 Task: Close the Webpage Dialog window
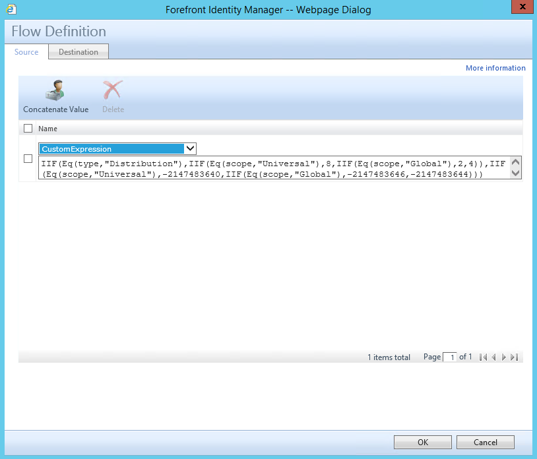click(x=522, y=7)
